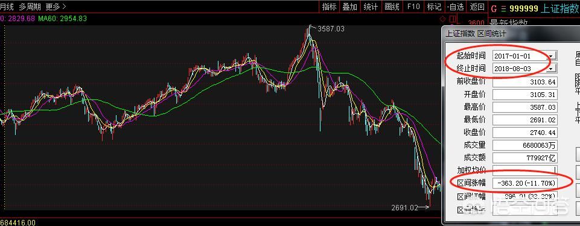The height and width of the screenshot is (226, 580).
Task: Click the 标记 mark button
Action: coord(434,7)
